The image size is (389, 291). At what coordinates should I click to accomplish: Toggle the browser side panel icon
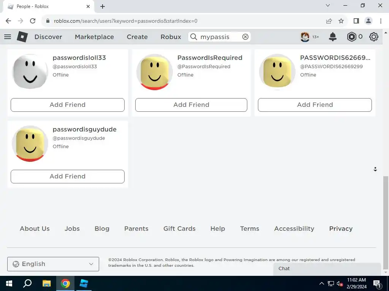pos(356,21)
